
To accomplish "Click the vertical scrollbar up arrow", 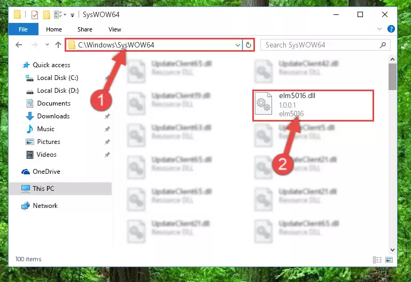I will [x=392, y=59].
